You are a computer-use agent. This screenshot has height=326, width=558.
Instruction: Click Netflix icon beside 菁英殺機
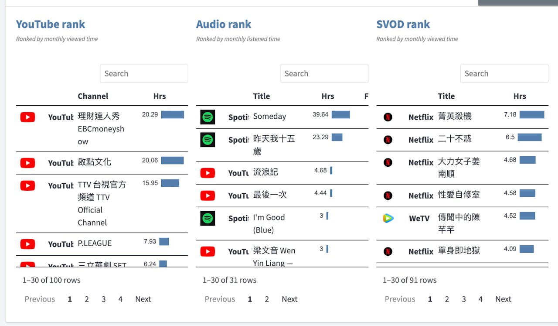point(388,117)
